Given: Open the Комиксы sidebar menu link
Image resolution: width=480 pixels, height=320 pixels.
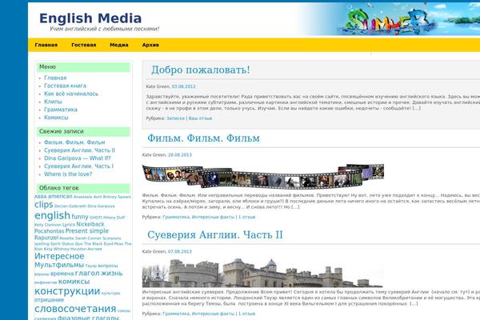Looking at the screenshot, I should click(56, 118).
